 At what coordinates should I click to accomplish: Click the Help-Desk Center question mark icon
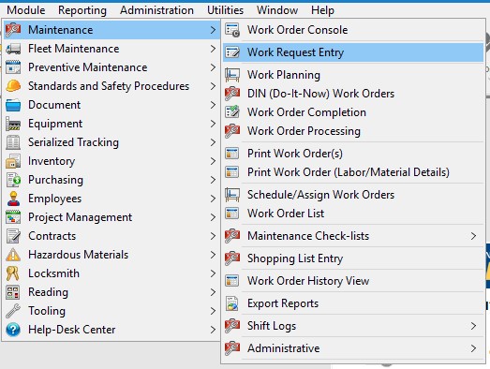(x=13, y=330)
